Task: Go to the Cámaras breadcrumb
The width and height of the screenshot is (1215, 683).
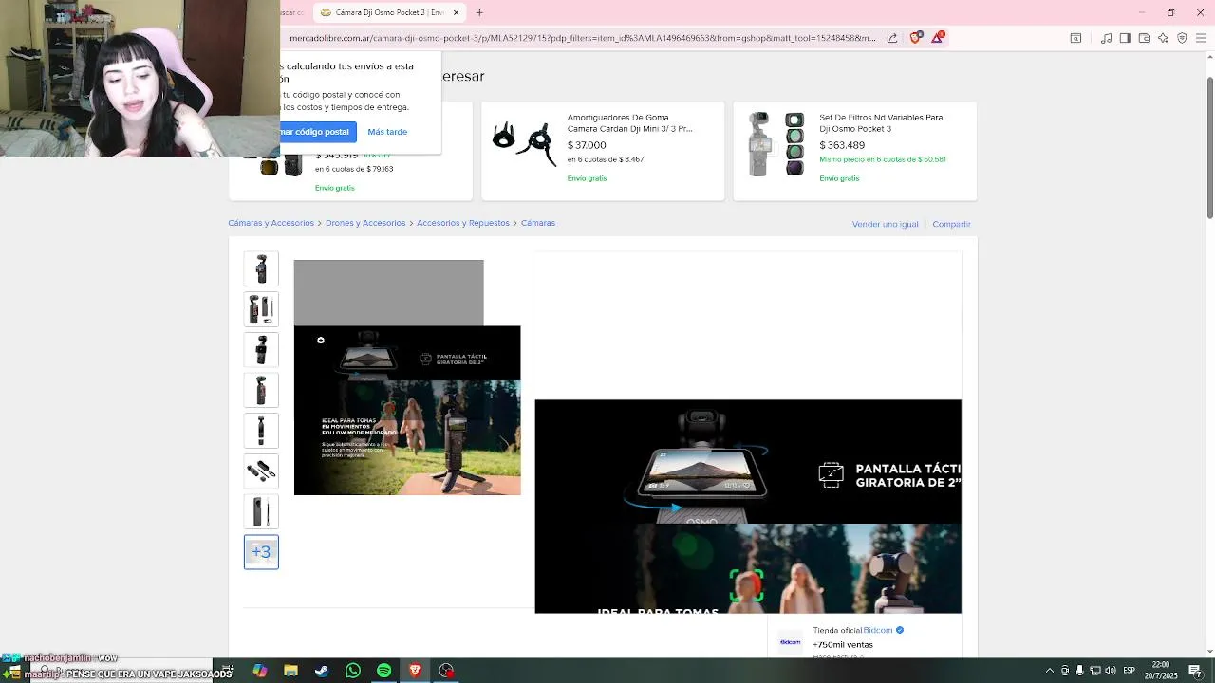Action: coord(537,223)
